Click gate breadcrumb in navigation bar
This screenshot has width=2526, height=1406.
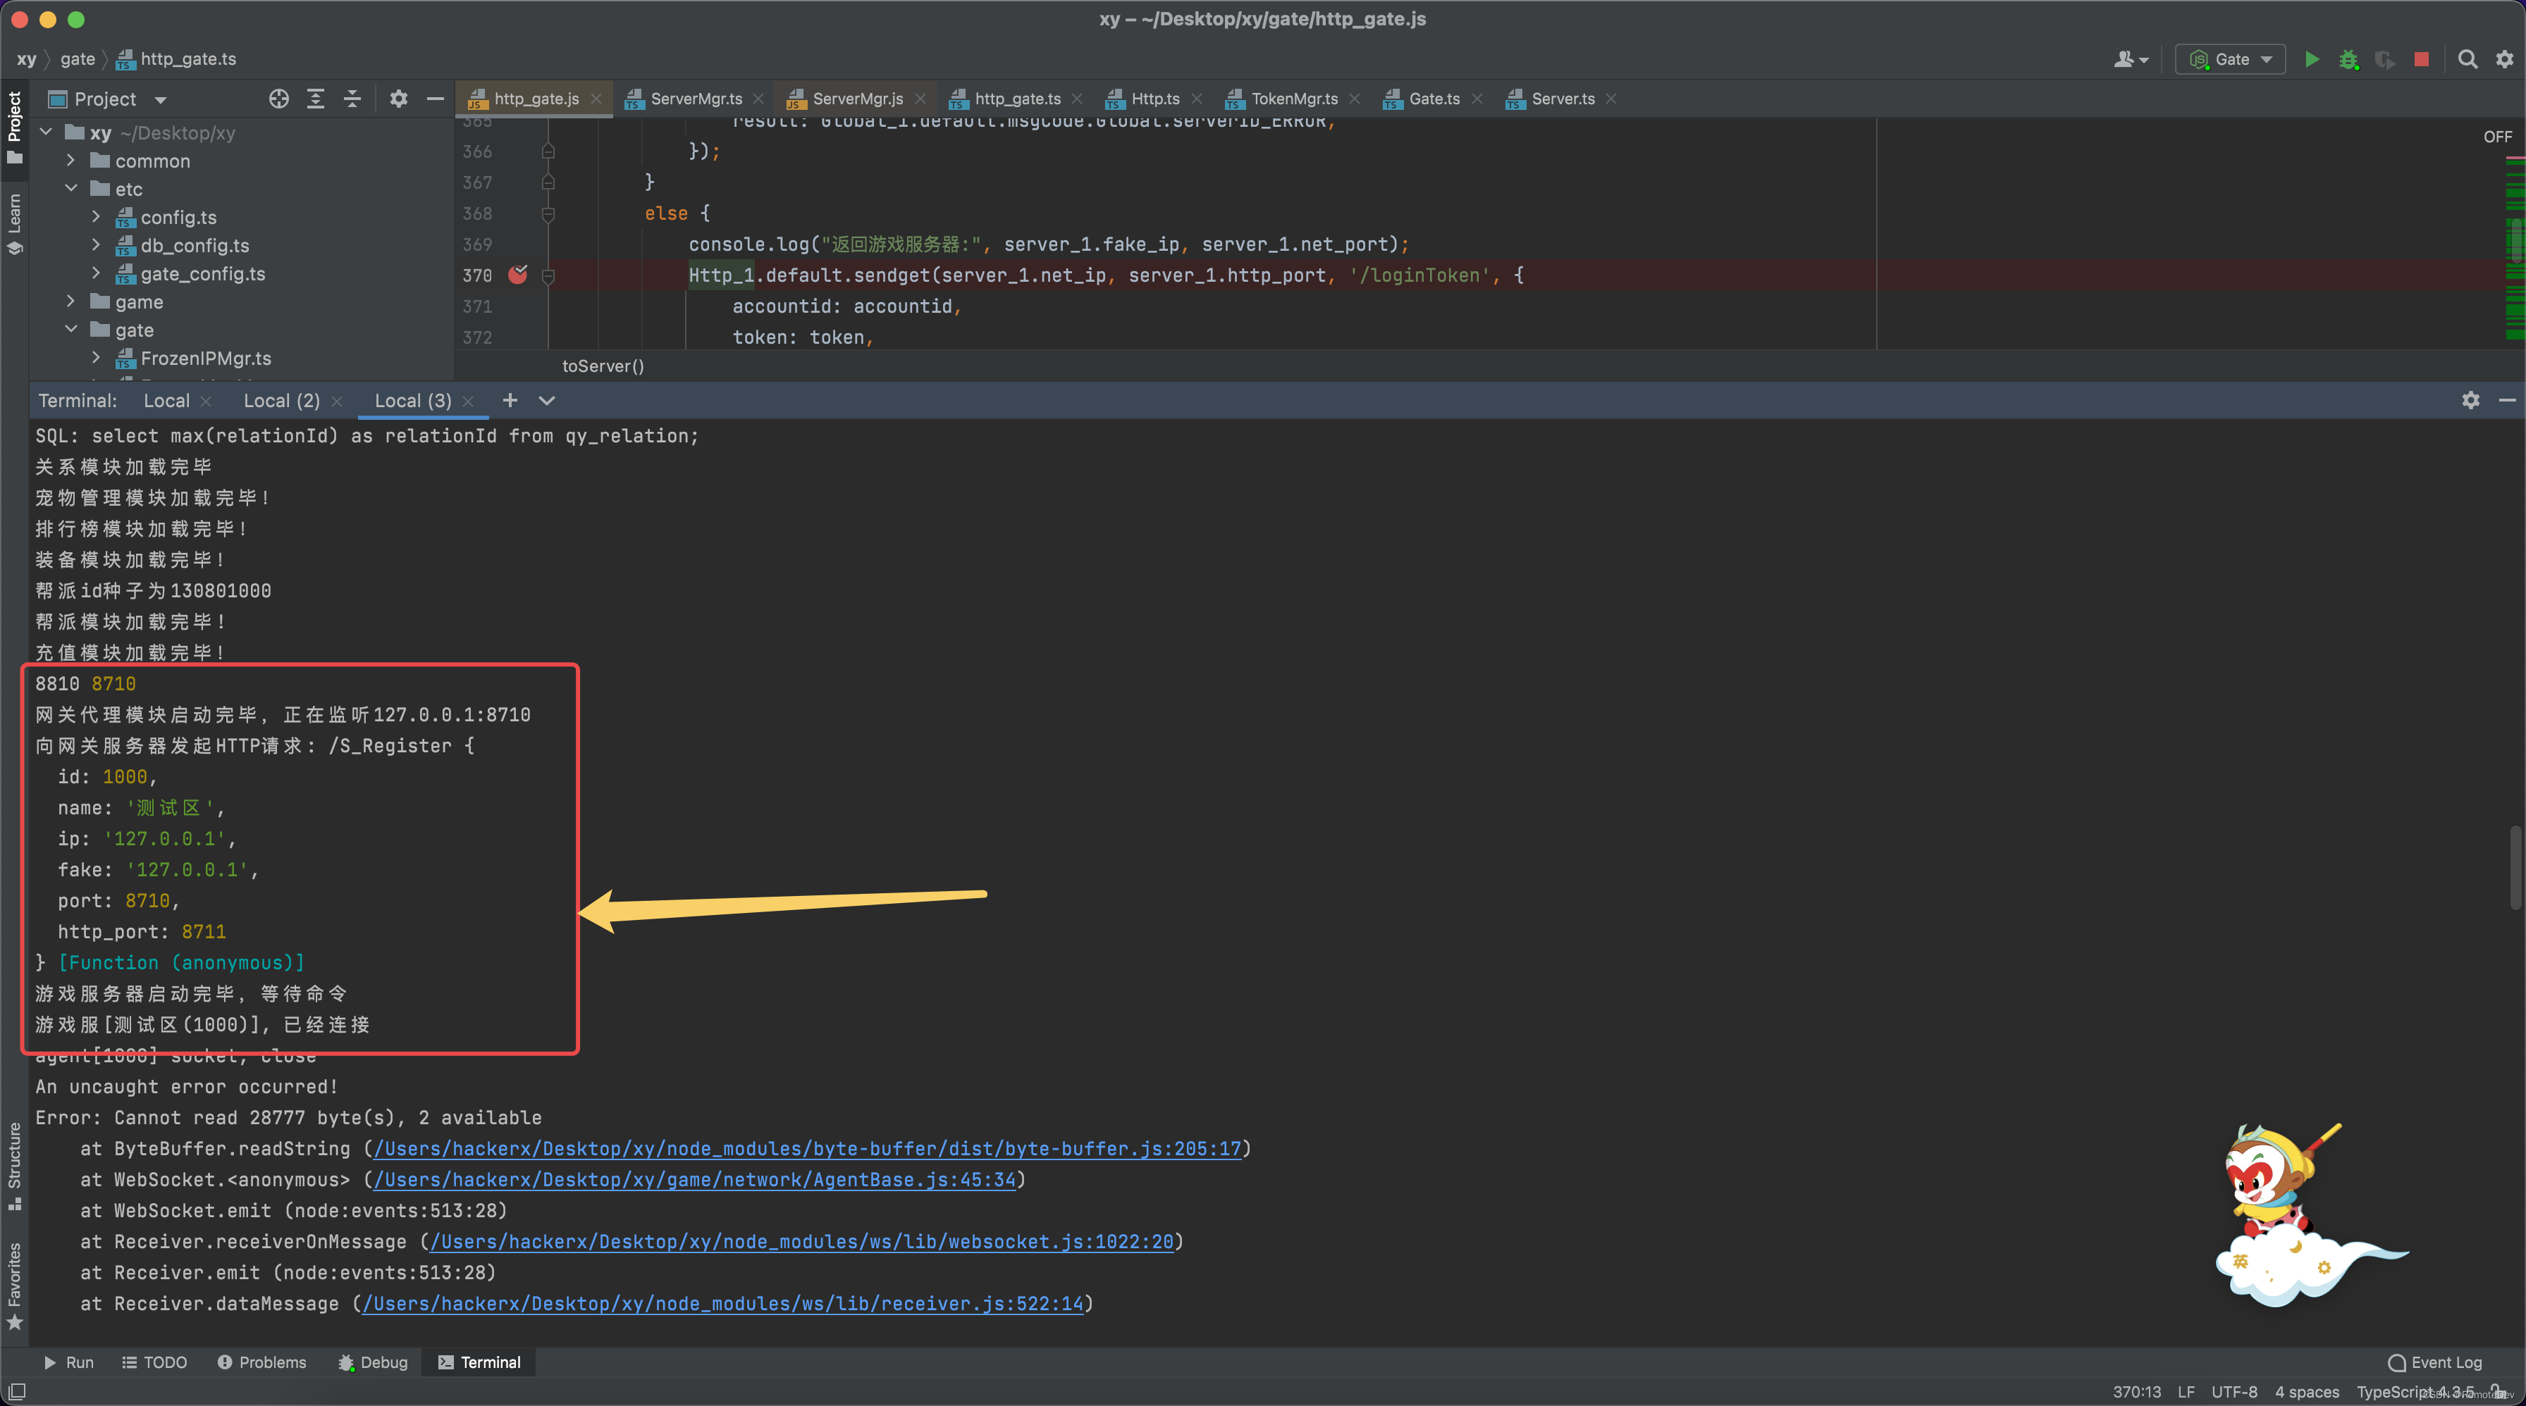78,58
